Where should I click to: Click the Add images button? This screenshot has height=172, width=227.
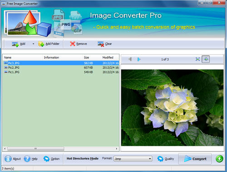(x=19, y=44)
